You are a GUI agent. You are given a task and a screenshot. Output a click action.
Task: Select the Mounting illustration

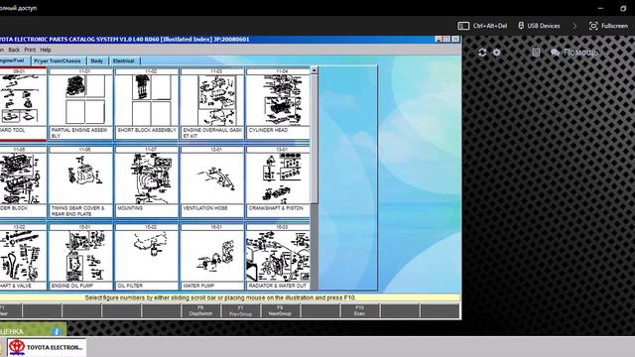click(x=146, y=182)
